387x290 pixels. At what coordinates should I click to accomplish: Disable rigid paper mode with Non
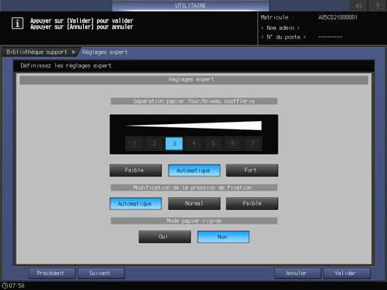click(223, 237)
